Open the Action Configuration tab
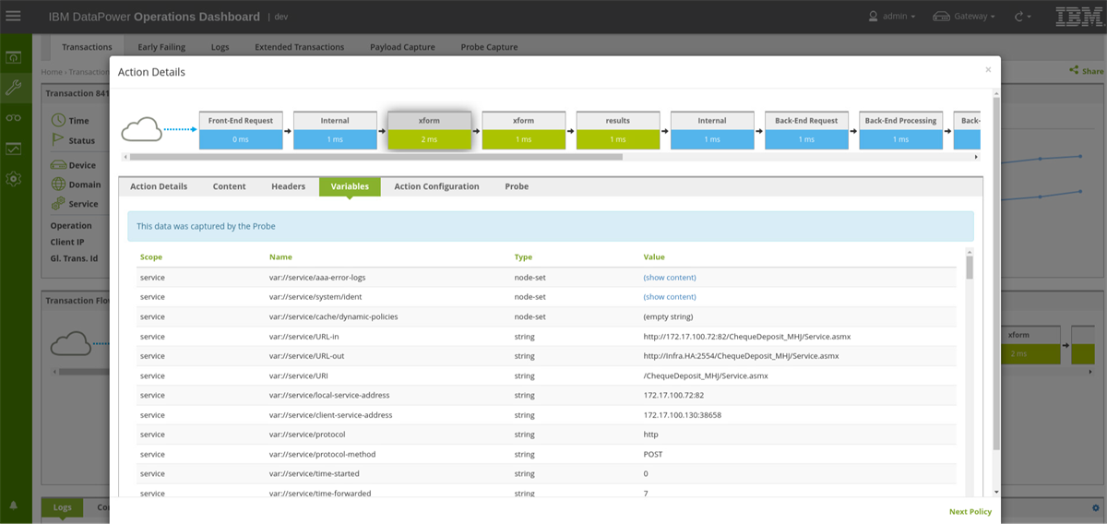The height and width of the screenshot is (524, 1107). pyautogui.click(x=436, y=186)
